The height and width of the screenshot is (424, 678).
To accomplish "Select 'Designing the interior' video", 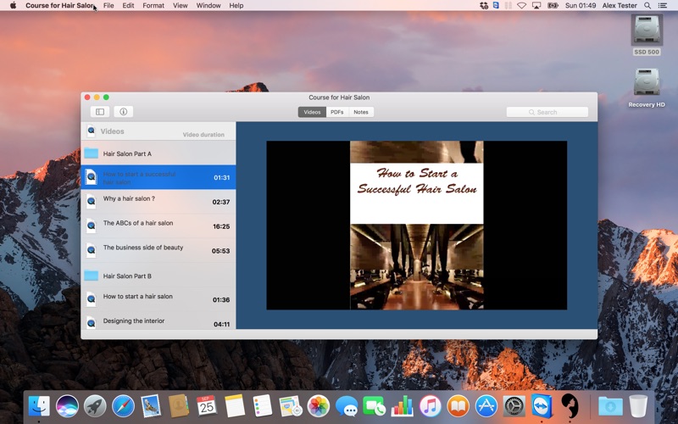I will coord(158,322).
